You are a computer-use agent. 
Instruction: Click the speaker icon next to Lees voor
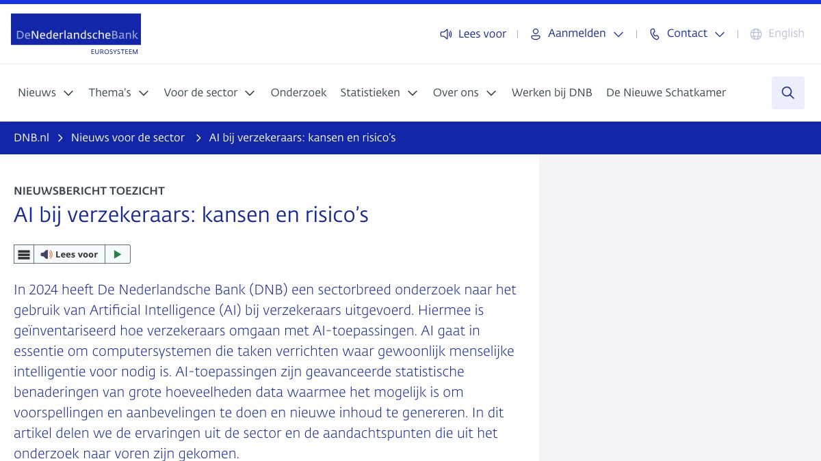446,34
